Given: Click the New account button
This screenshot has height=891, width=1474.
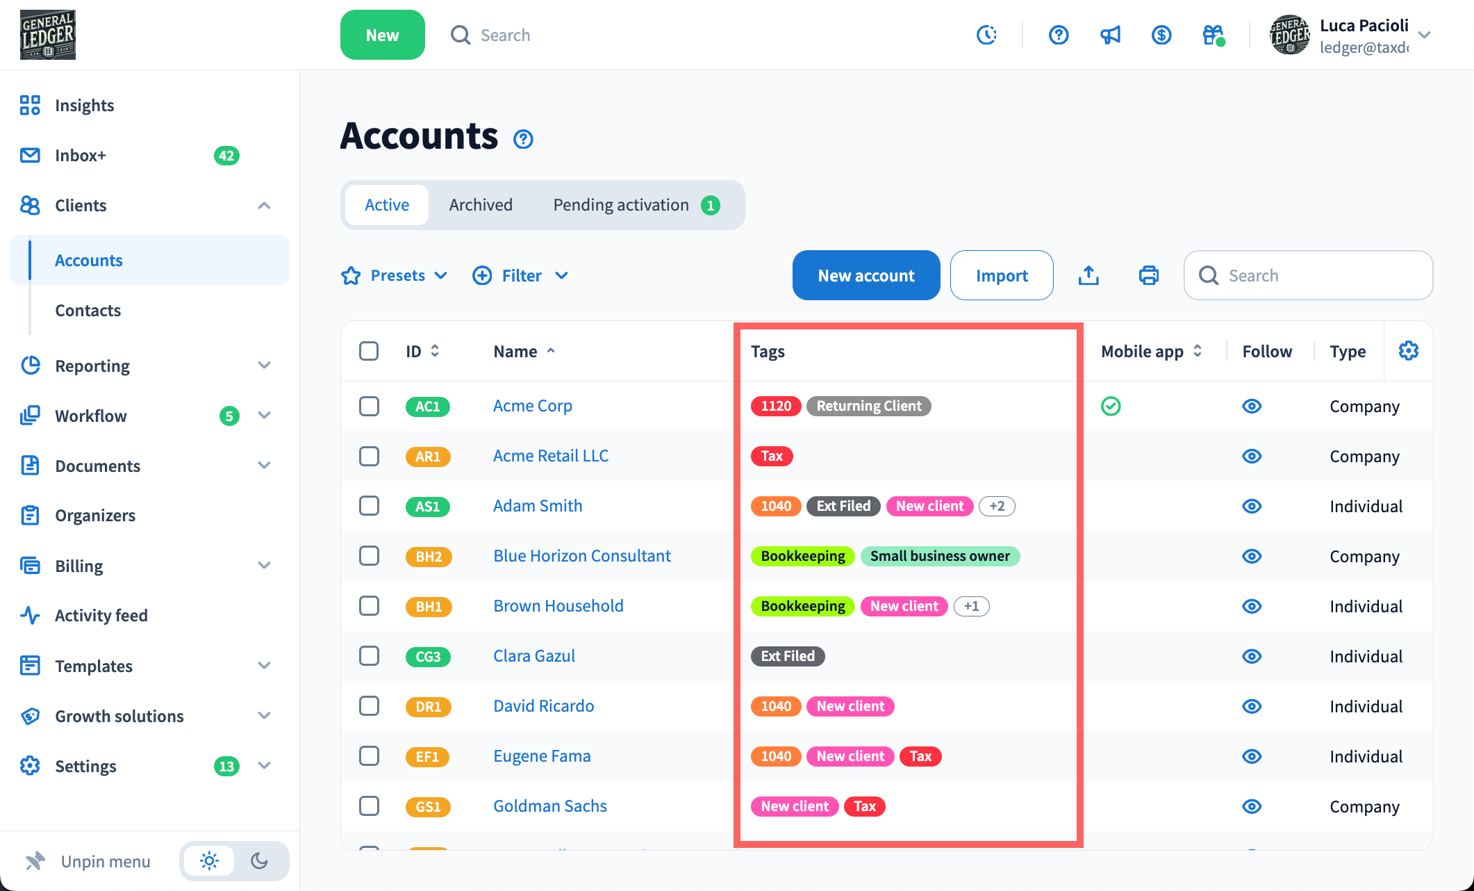Looking at the screenshot, I should point(866,276).
